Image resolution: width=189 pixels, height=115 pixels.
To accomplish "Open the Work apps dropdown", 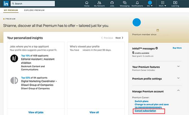I will coord(162,4).
